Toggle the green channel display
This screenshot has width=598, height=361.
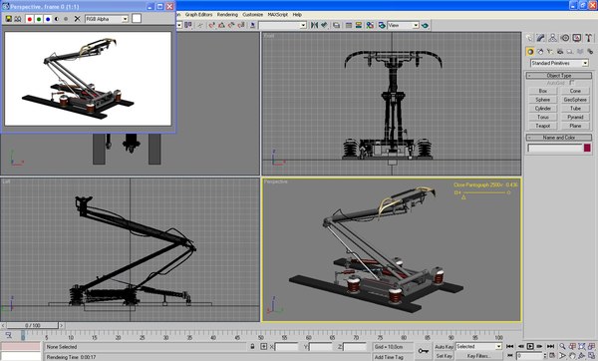click(x=39, y=19)
